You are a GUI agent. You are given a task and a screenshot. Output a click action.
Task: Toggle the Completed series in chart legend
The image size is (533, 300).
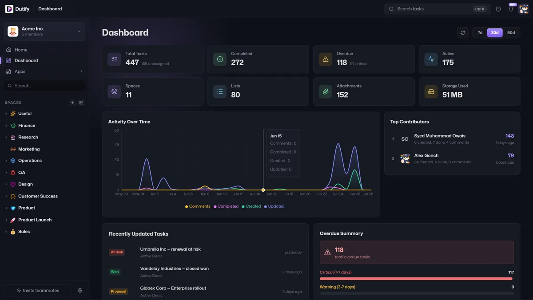226,206
